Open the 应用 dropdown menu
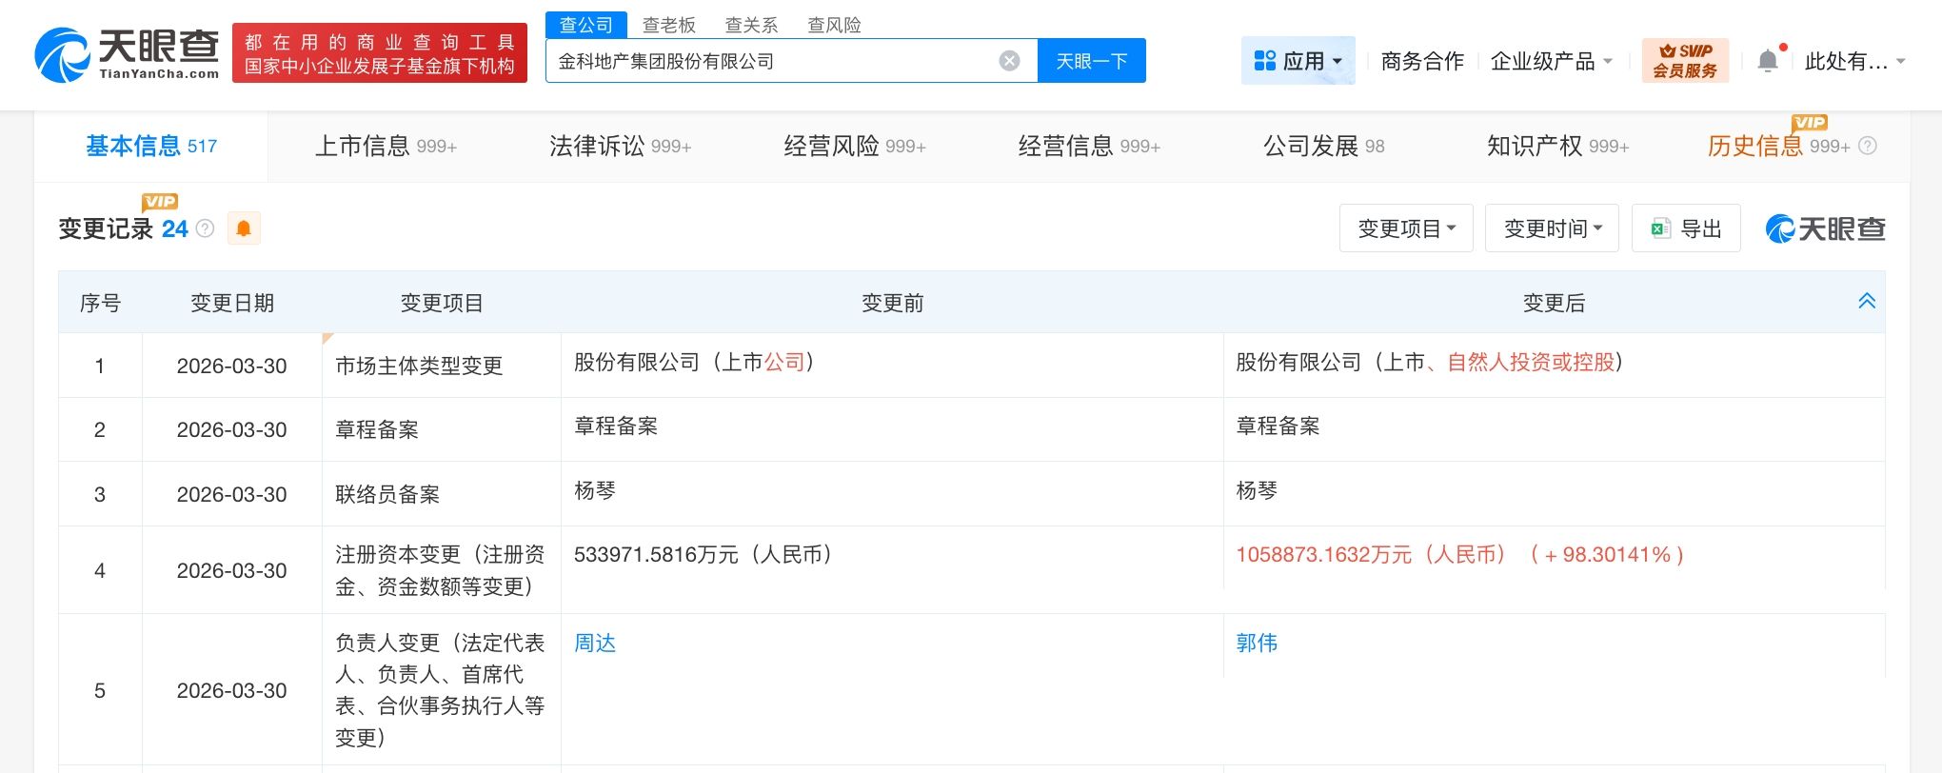 1298,61
